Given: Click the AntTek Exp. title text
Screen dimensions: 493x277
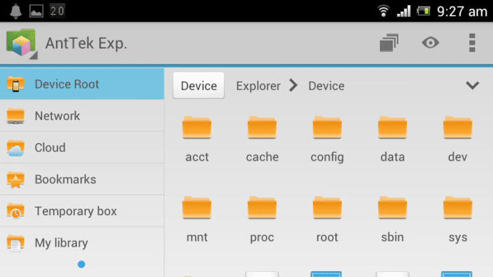Looking at the screenshot, I should pyautogui.click(x=86, y=43).
